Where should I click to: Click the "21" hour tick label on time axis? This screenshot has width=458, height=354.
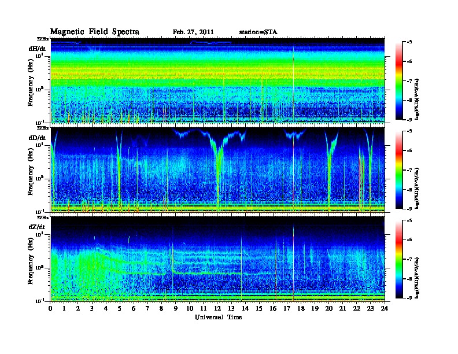(342, 308)
